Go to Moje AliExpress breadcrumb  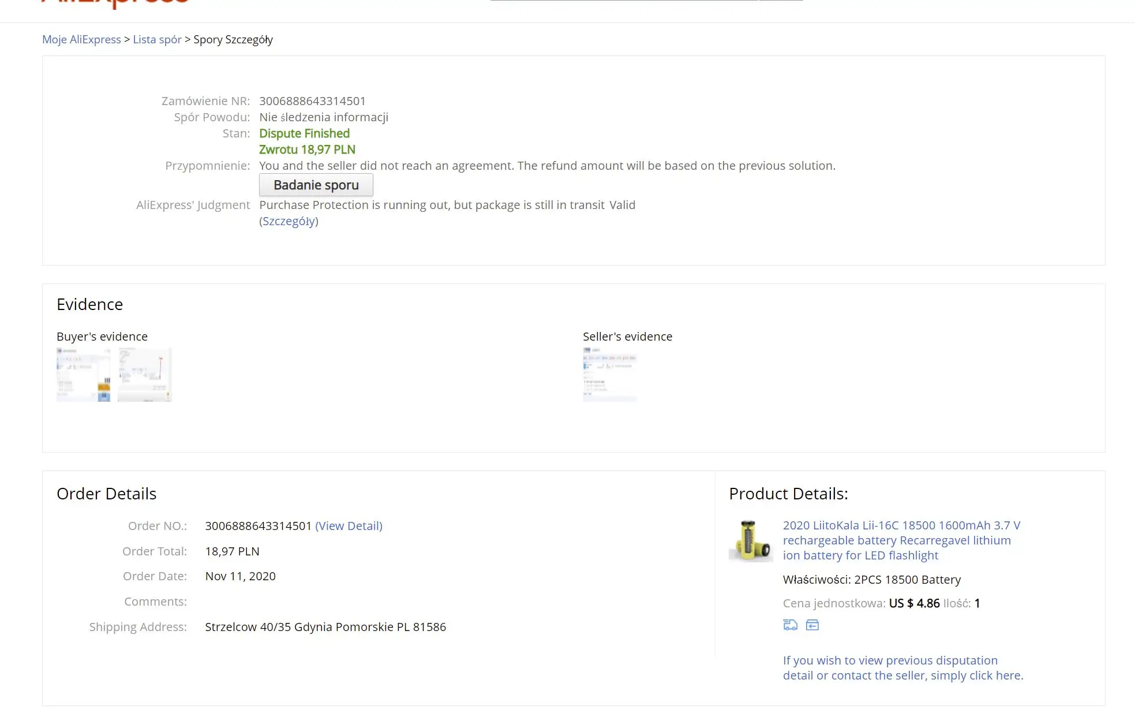click(x=81, y=39)
